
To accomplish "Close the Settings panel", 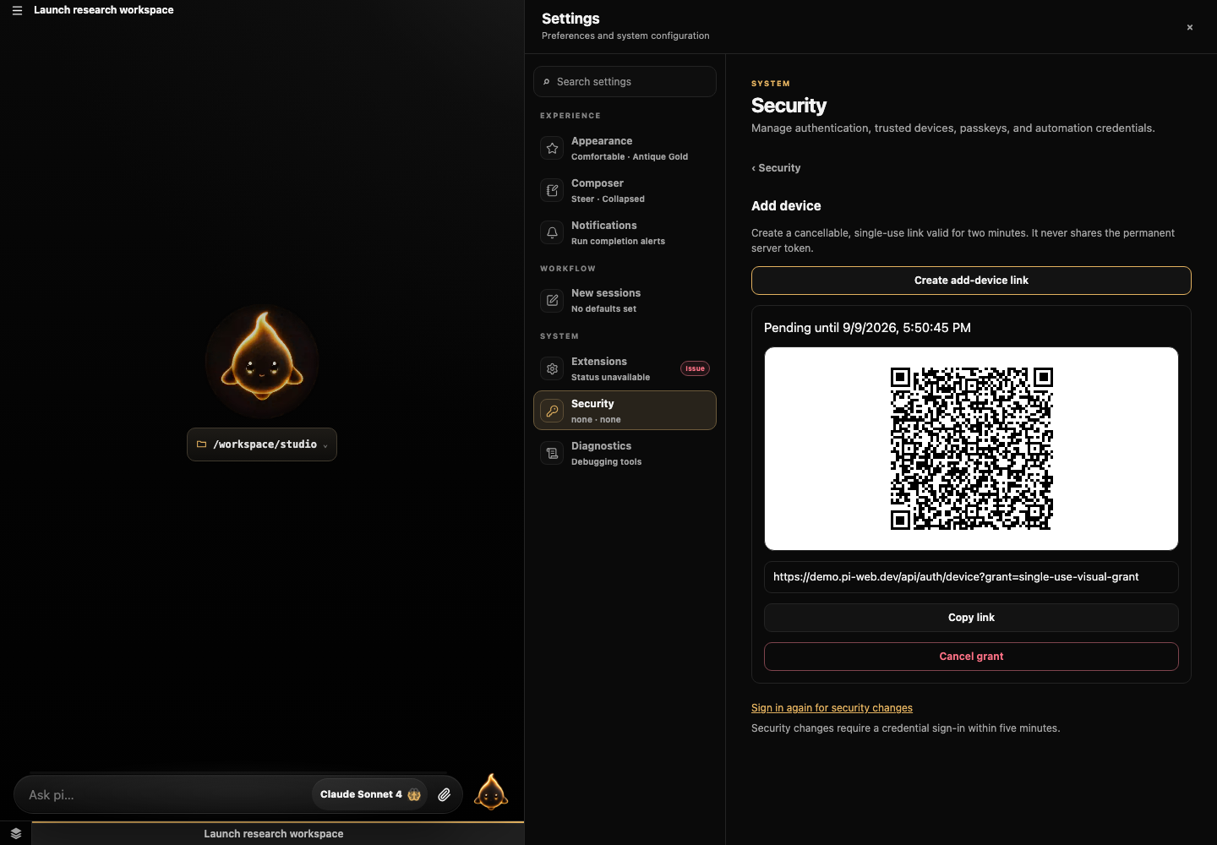I will click(x=1190, y=27).
